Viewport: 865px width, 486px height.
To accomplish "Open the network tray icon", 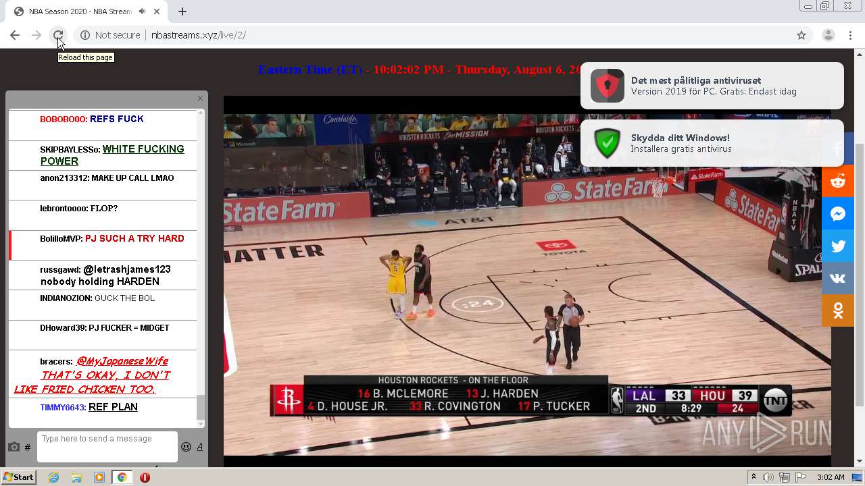I will [785, 477].
